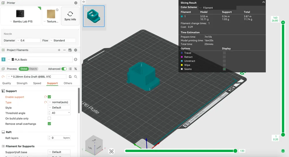Switch to the Support tab
Image resolution: width=289 pixels, height=157 pixels.
coord(52,83)
